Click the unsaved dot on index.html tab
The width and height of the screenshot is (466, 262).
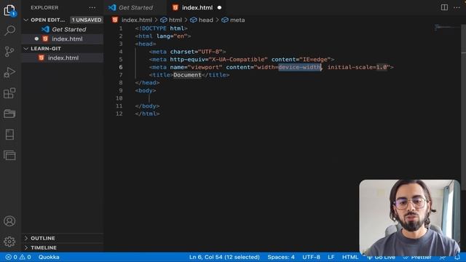[219, 8]
